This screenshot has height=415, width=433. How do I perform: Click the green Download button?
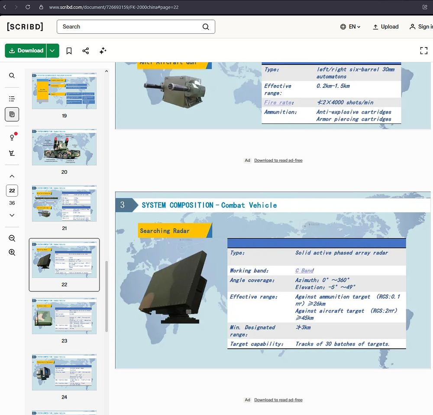coord(26,51)
